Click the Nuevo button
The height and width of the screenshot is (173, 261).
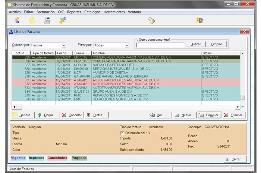coord(185,115)
